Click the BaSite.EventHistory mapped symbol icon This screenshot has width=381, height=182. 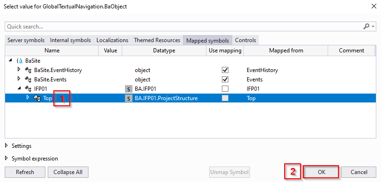point(29,71)
